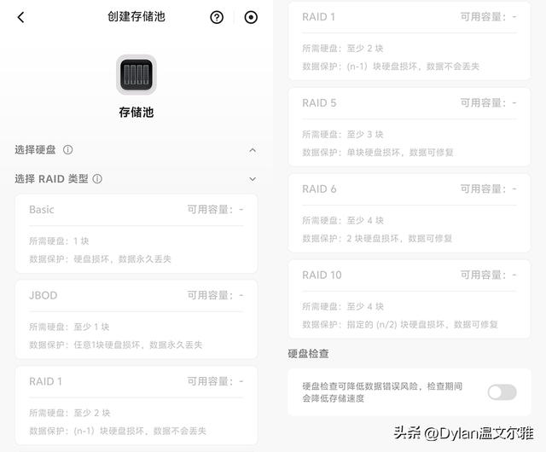Show info for 选择 RAID 类型
Image resolution: width=546 pixels, height=452 pixels.
[97, 179]
